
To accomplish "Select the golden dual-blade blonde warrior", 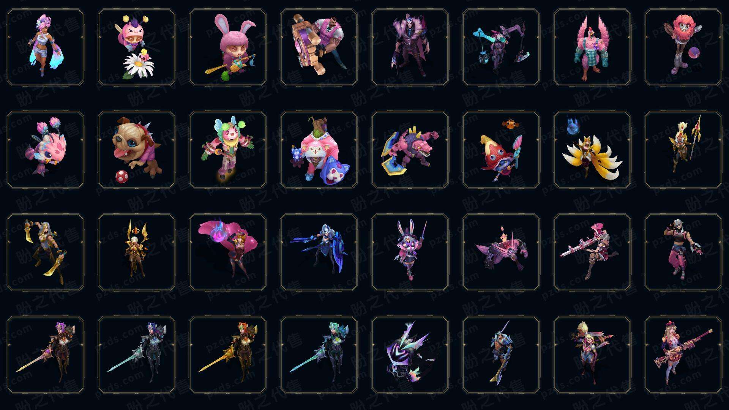I will click(x=46, y=252).
